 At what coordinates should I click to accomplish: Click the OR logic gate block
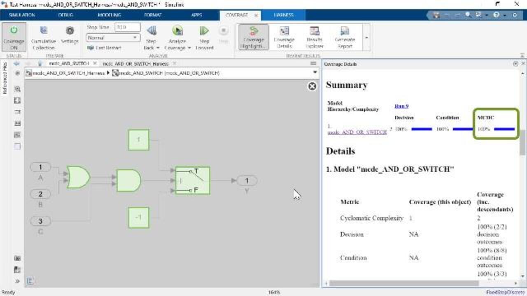click(x=78, y=177)
